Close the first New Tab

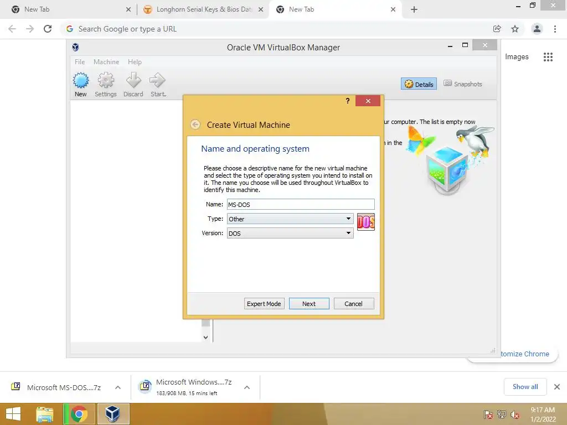pos(128,9)
